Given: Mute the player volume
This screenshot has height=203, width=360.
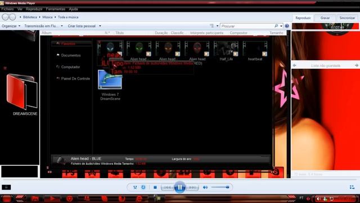Looking at the screenshot, I should 205,187.
